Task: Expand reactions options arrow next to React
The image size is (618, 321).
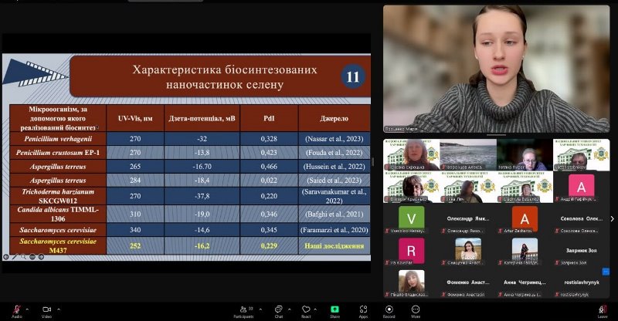Action: (317, 309)
